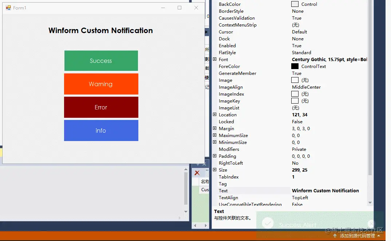
Task: Expand the Location property node
Action: pyautogui.click(x=215, y=115)
